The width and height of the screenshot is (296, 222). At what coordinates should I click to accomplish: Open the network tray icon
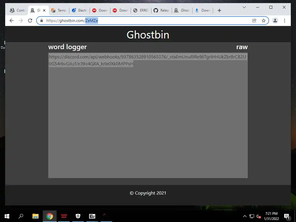(x=252, y=216)
